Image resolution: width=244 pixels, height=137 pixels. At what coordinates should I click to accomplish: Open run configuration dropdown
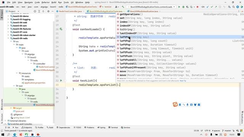(151, 7)
